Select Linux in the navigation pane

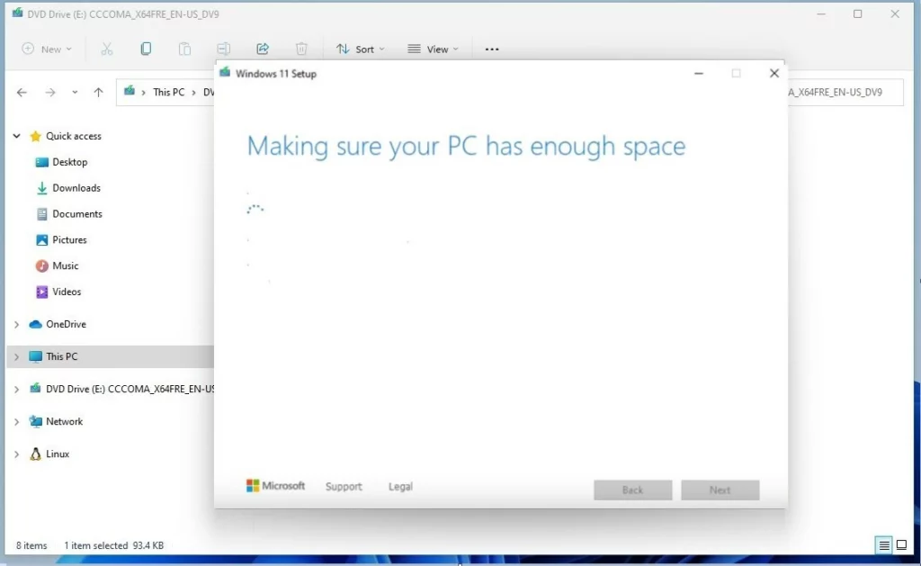tap(57, 454)
